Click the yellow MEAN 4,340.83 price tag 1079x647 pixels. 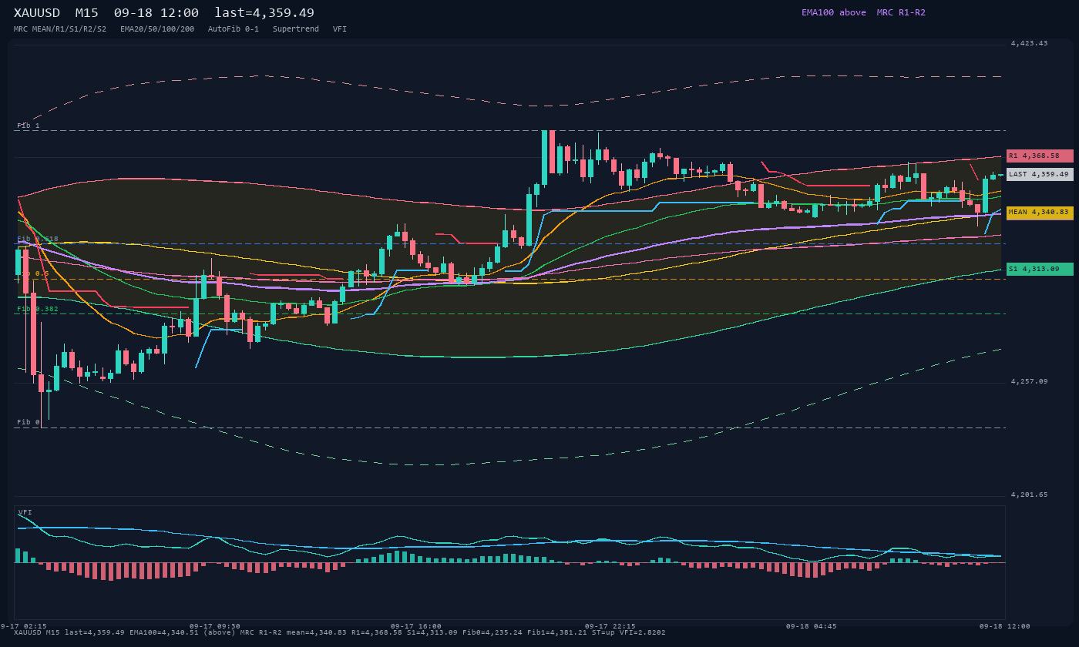coord(1040,212)
